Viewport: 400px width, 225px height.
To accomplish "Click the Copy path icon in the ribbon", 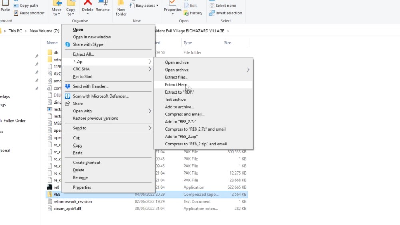I will pyautogui.click(x=16, y=6).
